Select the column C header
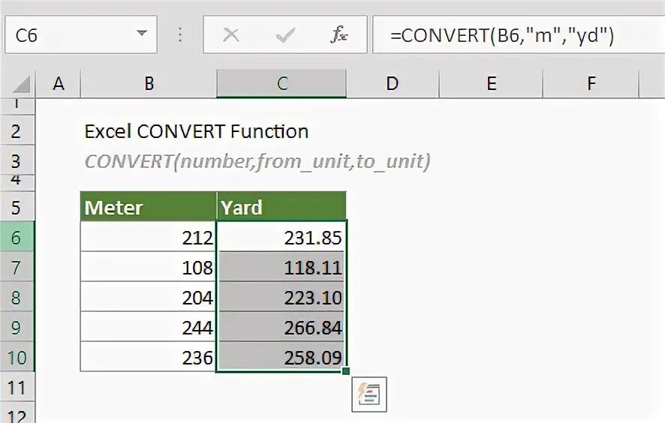Screen dimensions: 665x423 (x=281, y=83)
